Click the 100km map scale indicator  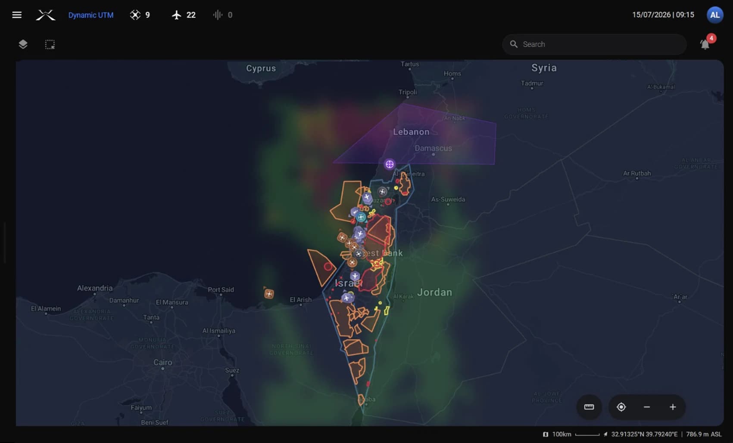coord(571,434)
